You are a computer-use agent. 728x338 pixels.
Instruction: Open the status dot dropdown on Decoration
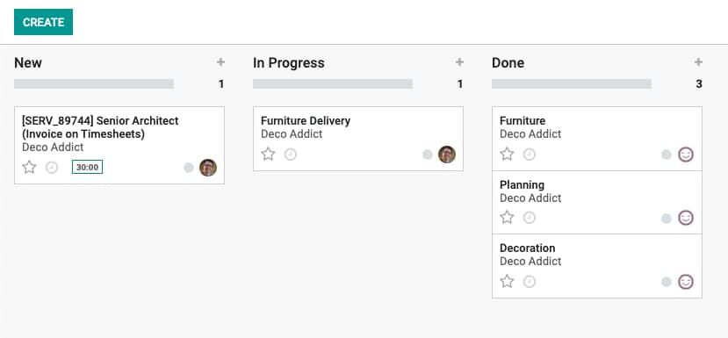tap(667, 282)
